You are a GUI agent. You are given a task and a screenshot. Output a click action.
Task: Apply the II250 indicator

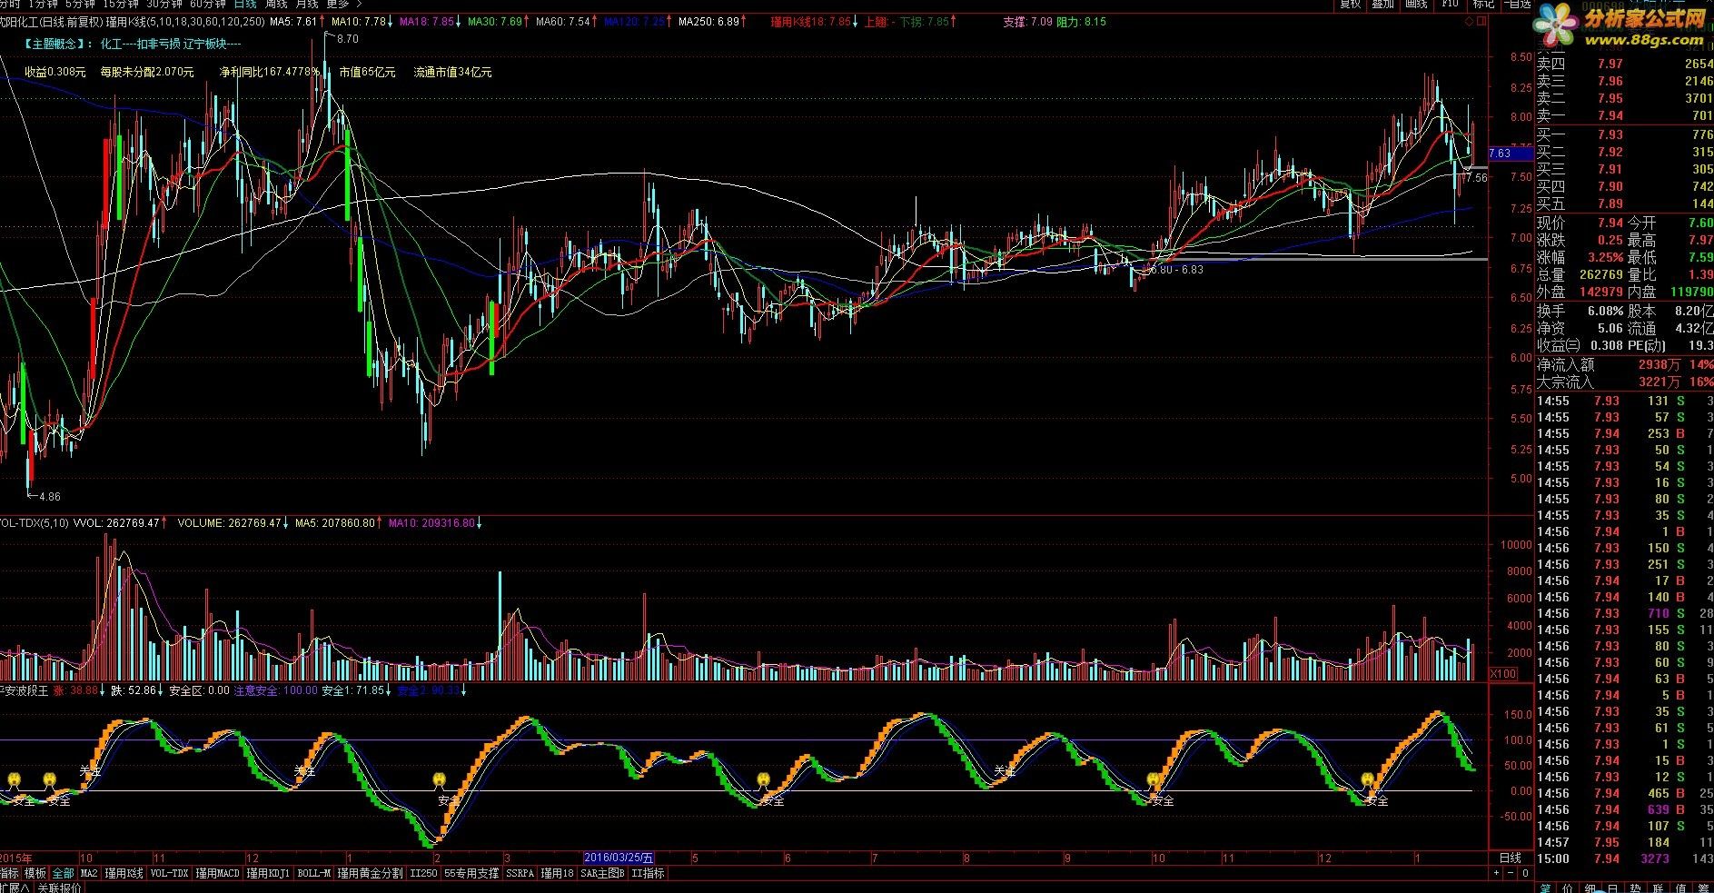(x=423, y=873)
